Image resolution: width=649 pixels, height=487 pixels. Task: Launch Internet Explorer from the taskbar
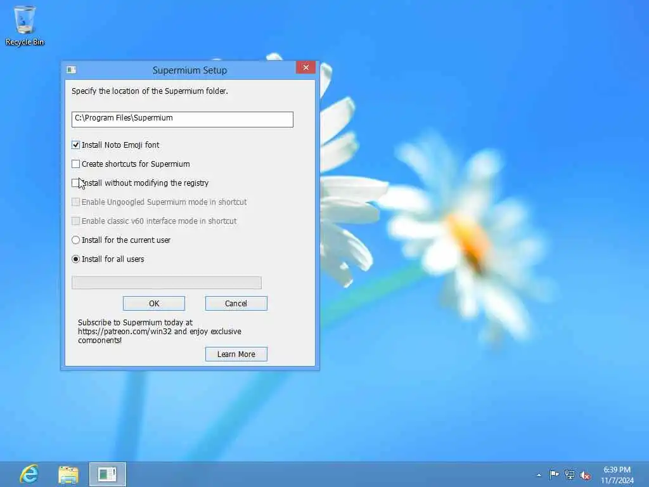(x=29, y=474)
